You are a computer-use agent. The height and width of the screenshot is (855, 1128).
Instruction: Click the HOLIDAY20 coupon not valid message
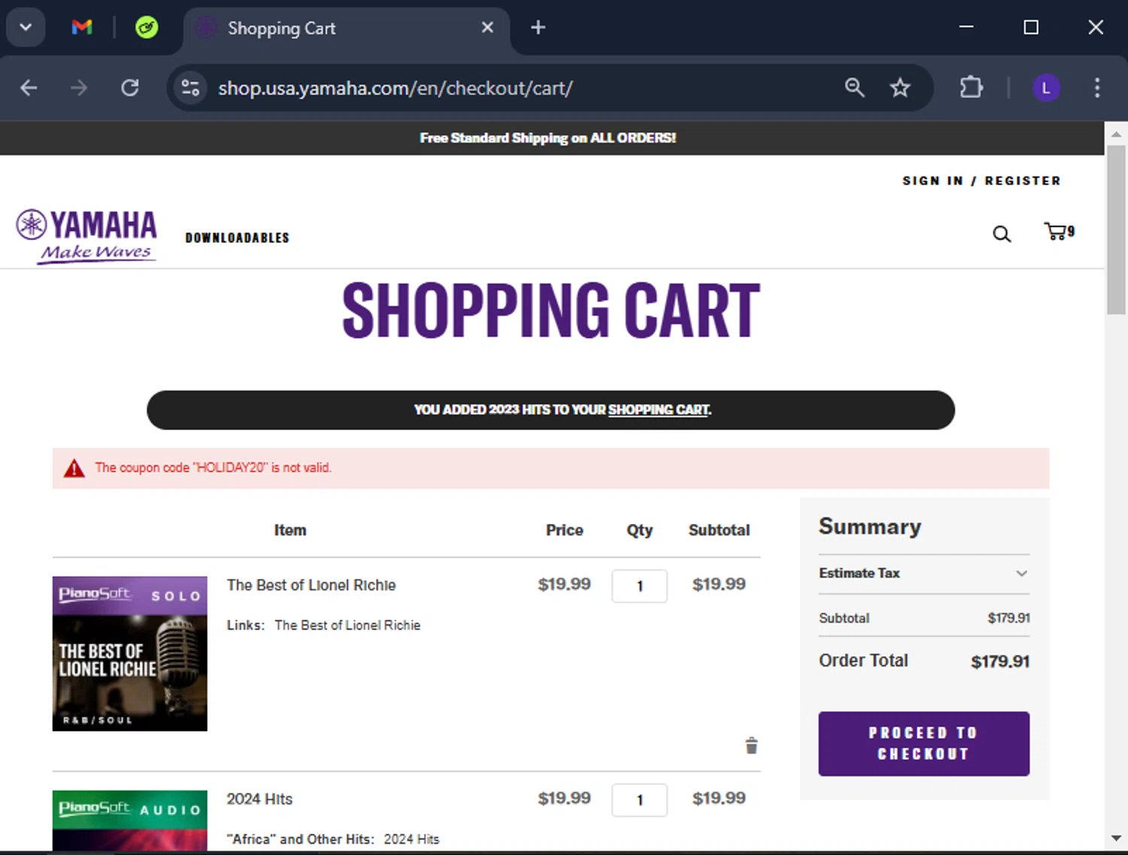pos(213,468)
